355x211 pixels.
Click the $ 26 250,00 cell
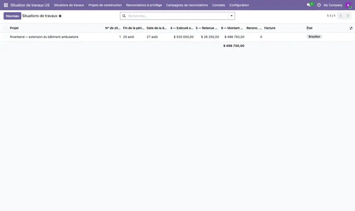[210, 37]
